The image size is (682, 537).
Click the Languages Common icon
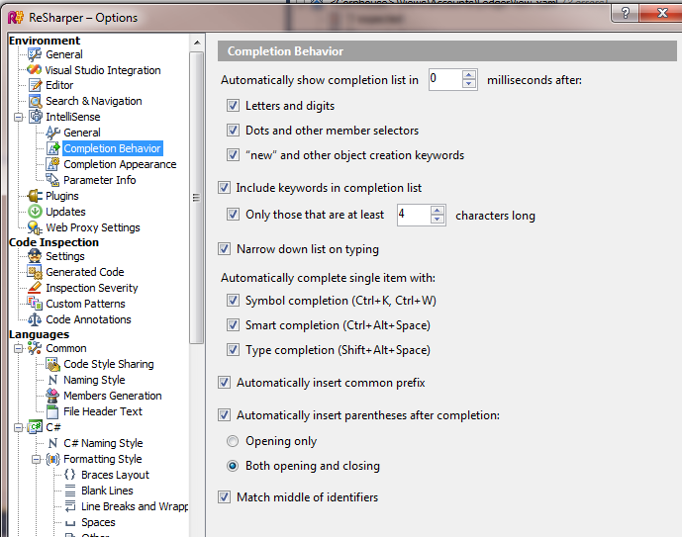click(35, 348)
